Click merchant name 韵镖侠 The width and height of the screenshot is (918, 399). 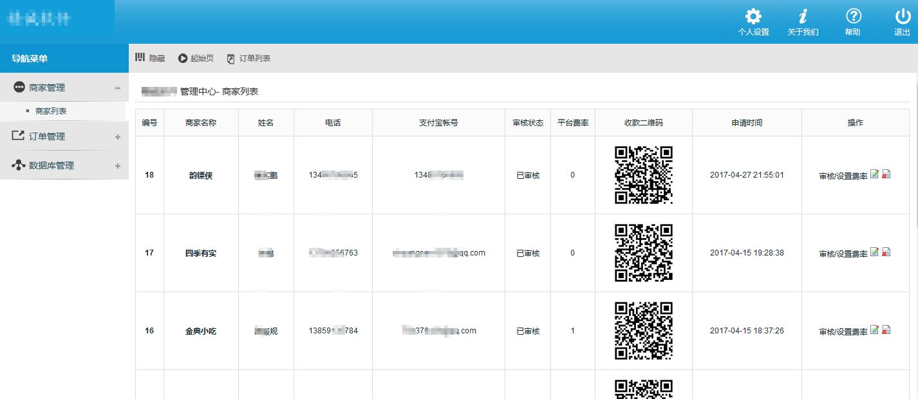point(201,175)
